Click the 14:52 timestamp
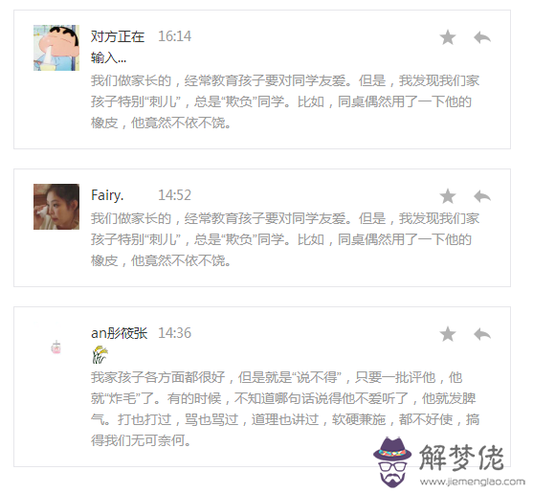 click(175, 195)
